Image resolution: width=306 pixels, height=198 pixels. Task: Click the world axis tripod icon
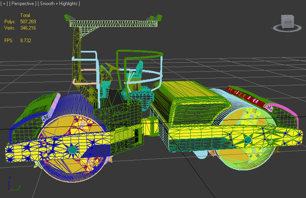(x=14, y=184)
